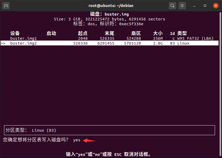Select the buster.img1 partition row

[23, 38]
